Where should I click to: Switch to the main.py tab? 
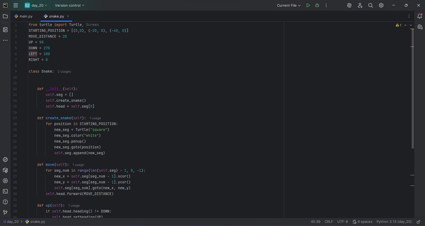tap(23, 16)
